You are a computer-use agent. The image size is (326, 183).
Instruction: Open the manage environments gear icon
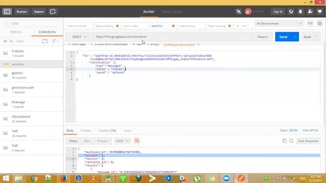coord(320,23)
